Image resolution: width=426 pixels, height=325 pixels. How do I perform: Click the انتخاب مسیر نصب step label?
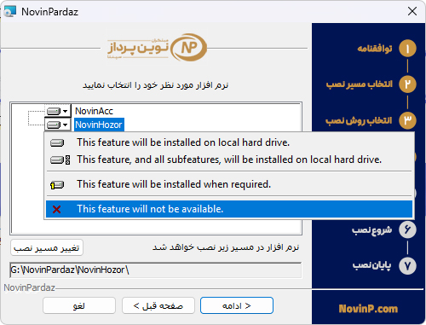tap(360, 84)
